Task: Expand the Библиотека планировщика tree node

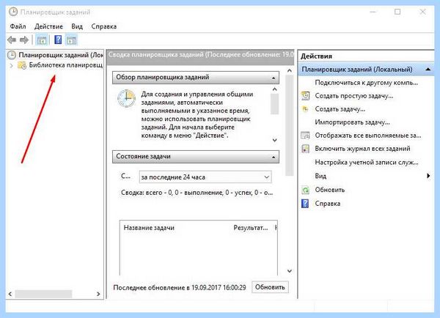Action: click(x=11, y=66)
